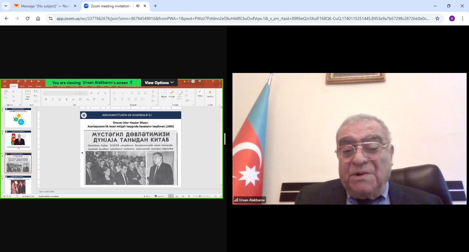Open a new browser tab
The image size is (469, 252).
[x=155, y=6]
